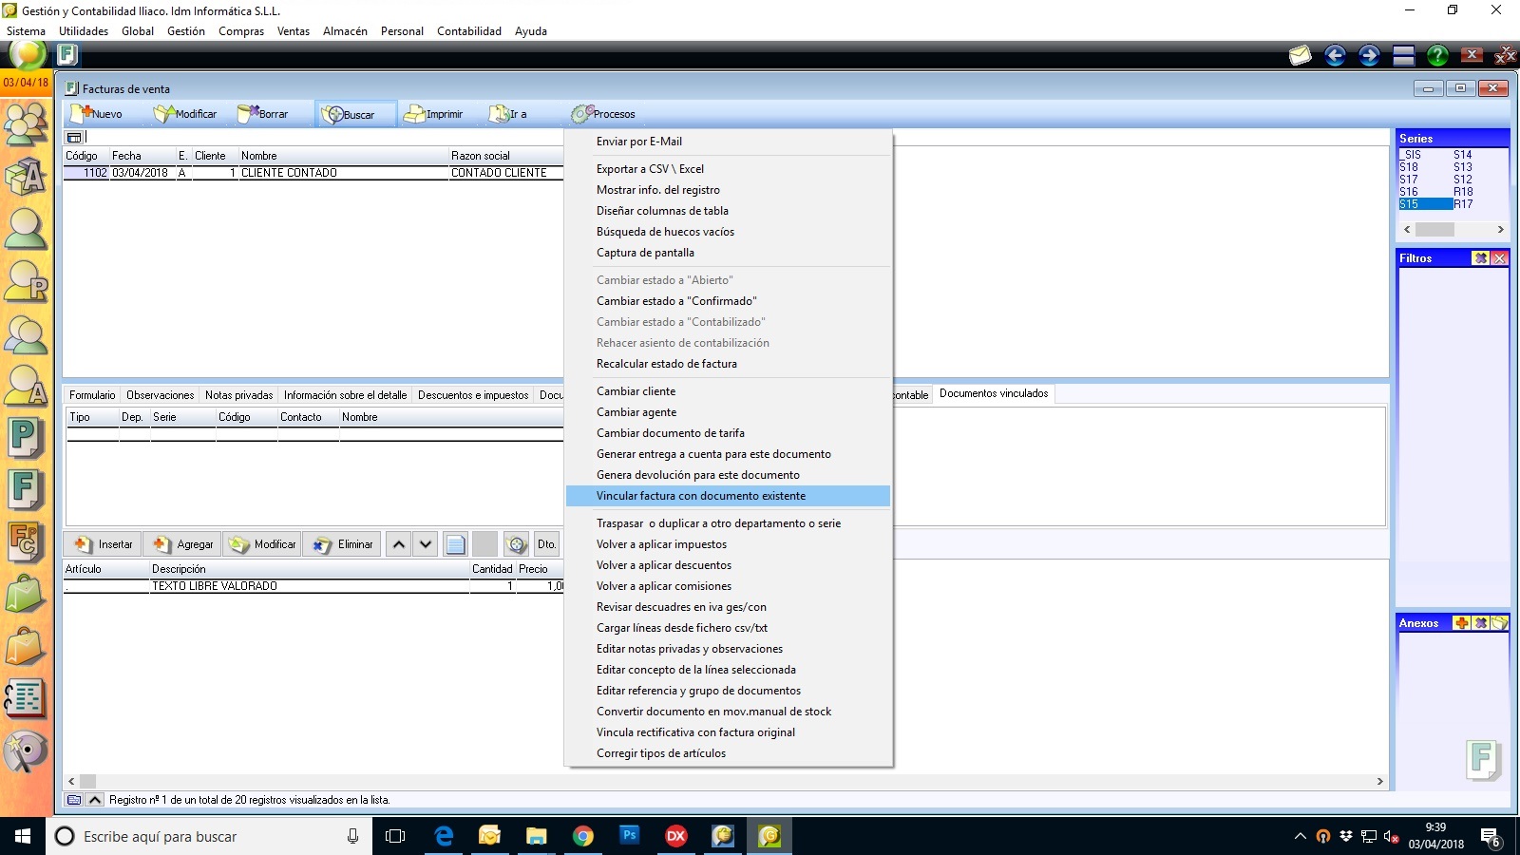Choose 'Cambiar estado a "Confirmado"'
The image size is (1520, 855).
(676, 301)
